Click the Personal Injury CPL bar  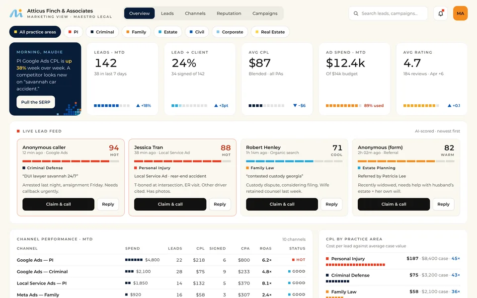coord(355,265)
